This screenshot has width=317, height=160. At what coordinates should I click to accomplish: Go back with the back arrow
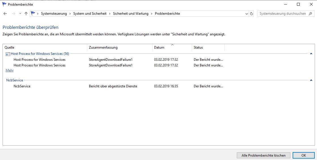click(x=5, y=14)
